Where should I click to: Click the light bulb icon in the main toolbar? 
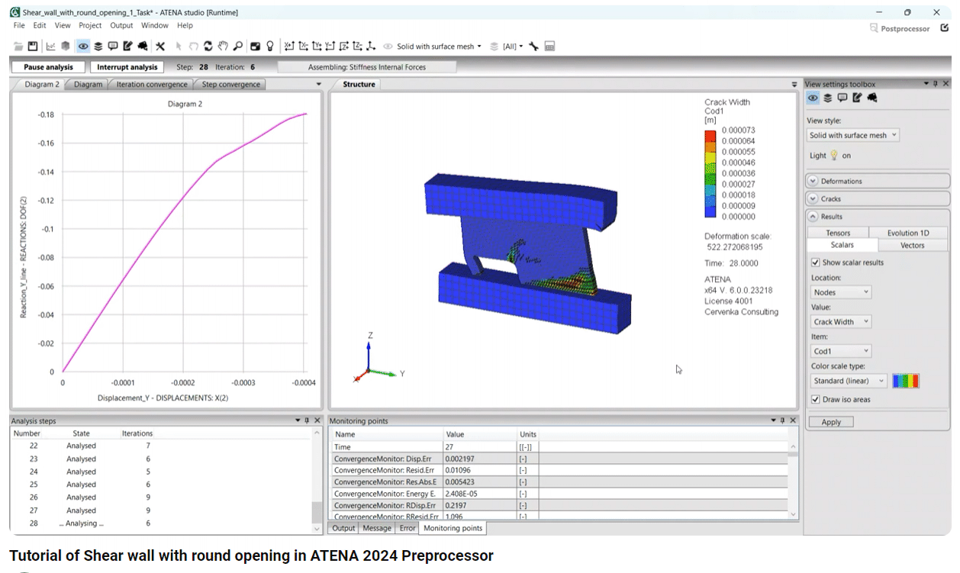click(269, 47)
